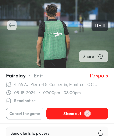The width and height of the screenshot is (114, 136).
Task: Click the stadium icon beside the address
Action: [9, 84]
